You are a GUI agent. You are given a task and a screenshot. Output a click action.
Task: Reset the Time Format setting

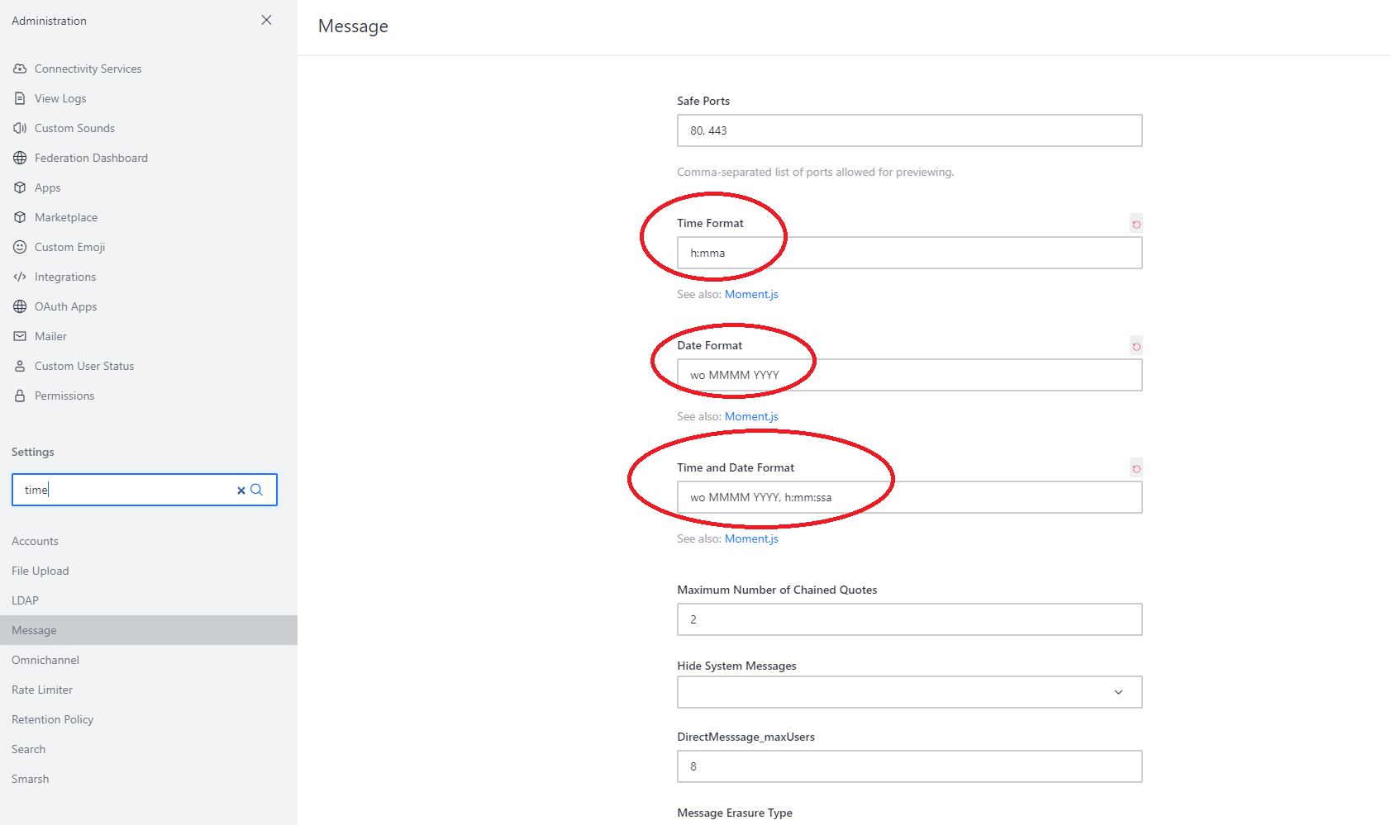[x=1136, y=224]
